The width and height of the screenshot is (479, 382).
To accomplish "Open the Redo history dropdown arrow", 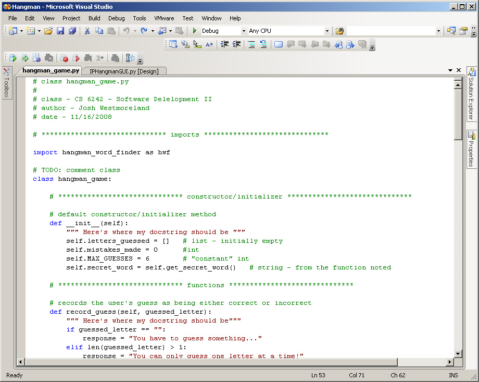I will click(x=153, y=31).
